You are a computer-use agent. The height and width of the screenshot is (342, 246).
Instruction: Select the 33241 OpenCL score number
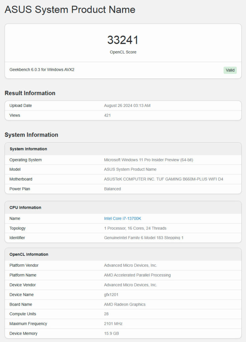coord(123,40)
